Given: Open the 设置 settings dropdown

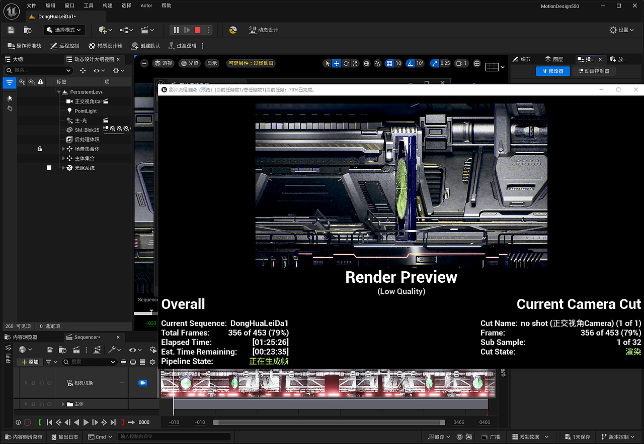Looking at the screenshot, I should point(622,30).
